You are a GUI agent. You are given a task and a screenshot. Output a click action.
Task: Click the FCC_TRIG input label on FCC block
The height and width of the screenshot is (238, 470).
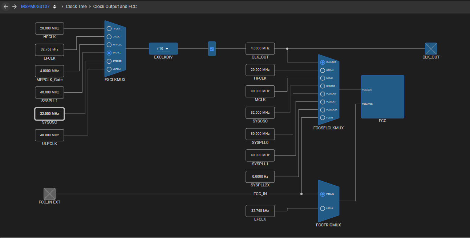(x=367, y=104)
